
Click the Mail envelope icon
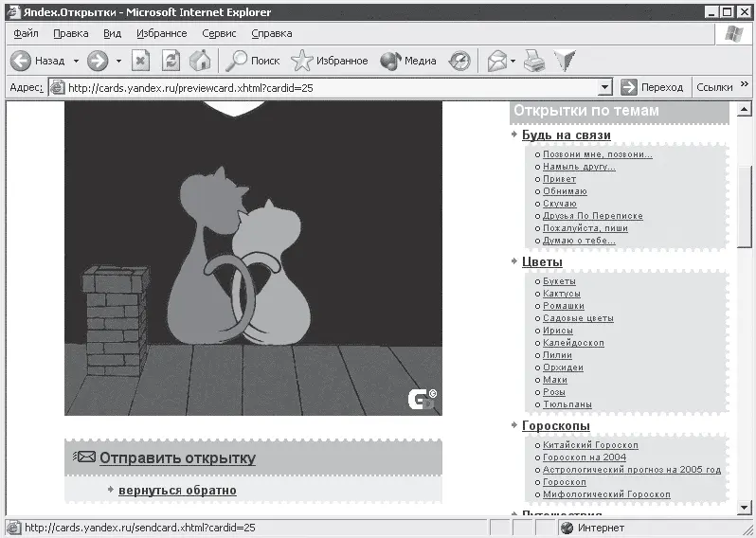[x=496, y=61]
